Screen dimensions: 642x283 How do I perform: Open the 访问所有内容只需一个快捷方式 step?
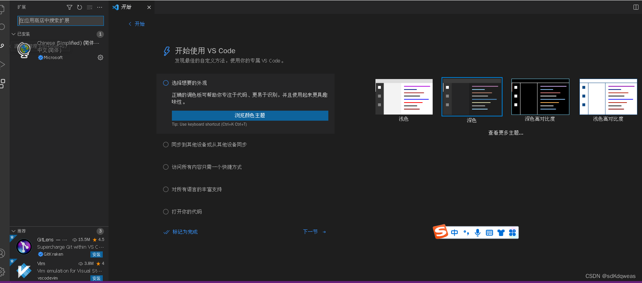tap(207, 167)
